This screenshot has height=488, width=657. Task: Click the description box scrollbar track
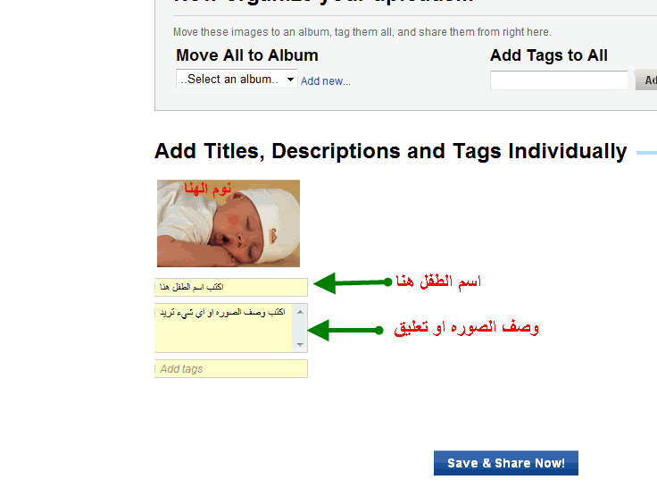click(x=300, y=328)
